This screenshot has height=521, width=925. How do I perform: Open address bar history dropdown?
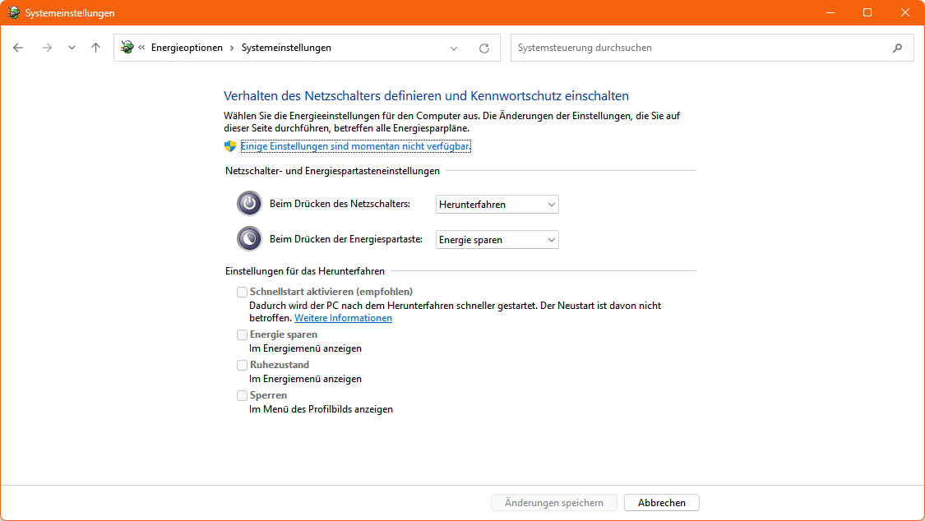[454, 48]
